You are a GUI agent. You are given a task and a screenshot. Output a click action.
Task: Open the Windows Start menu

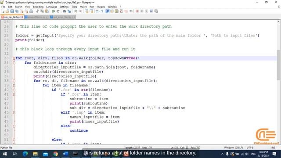click(5, 154)
